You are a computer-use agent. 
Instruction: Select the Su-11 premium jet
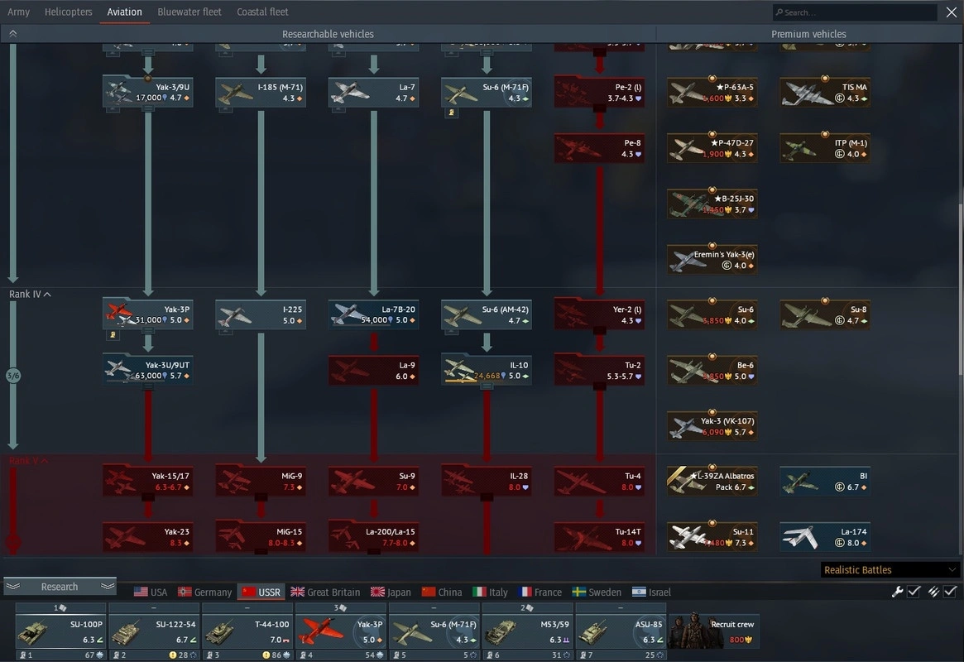(712, 537)
